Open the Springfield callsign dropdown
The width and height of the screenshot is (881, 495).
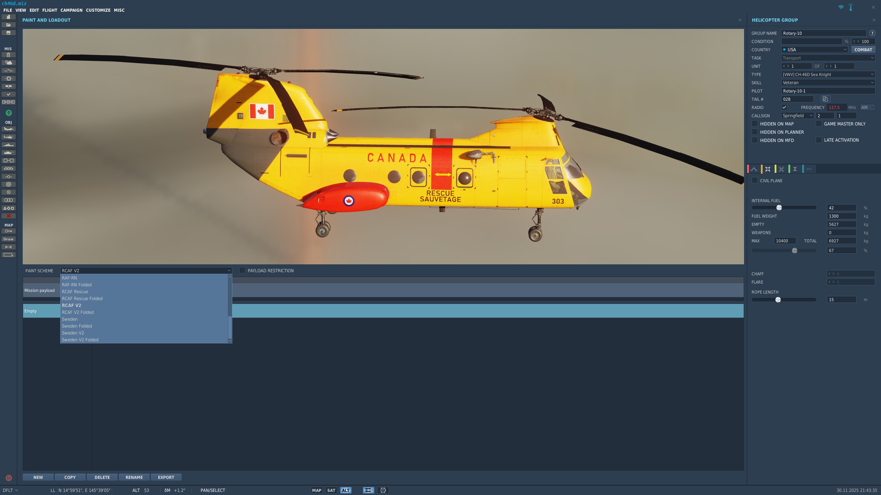pos(797,115)
